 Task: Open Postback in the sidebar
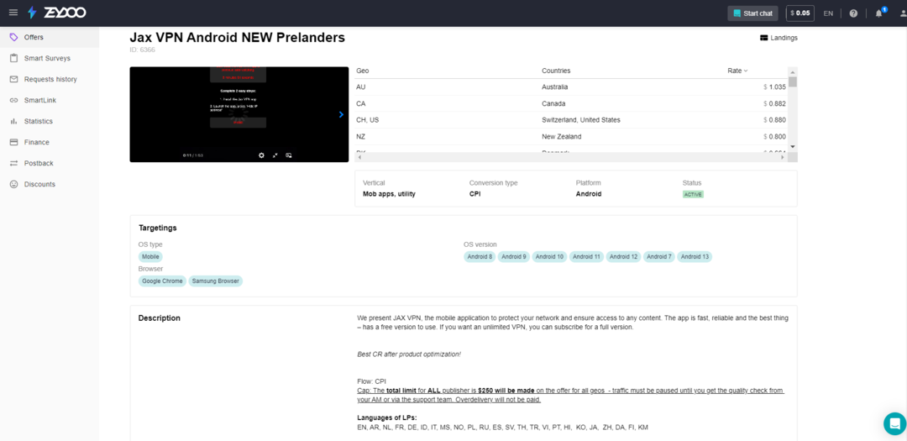click(x=50, y=163)
